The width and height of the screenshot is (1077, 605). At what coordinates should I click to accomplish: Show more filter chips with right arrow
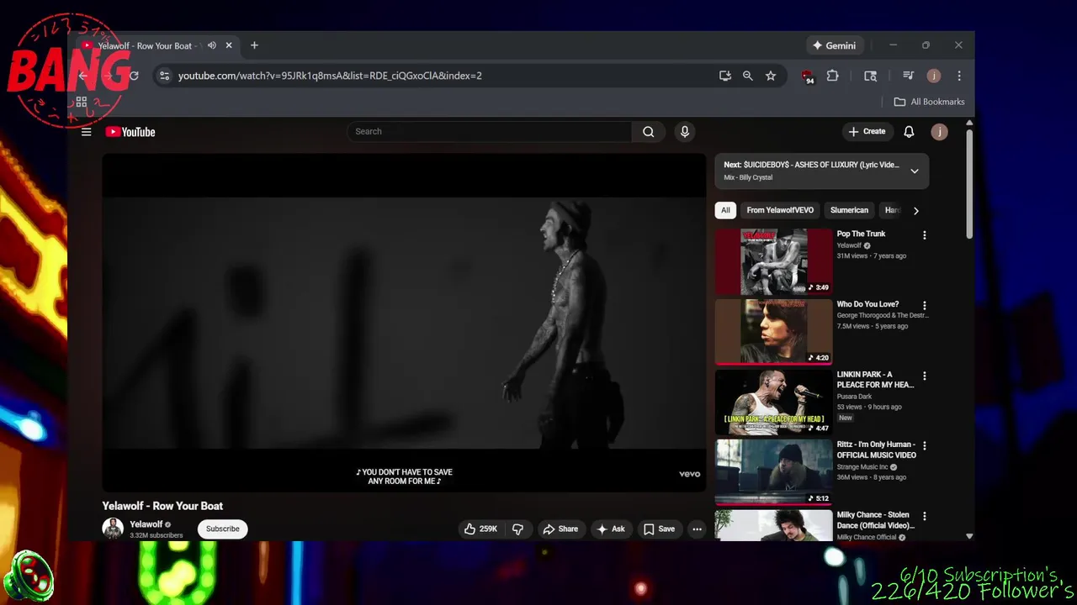click(x=915, y=210)
